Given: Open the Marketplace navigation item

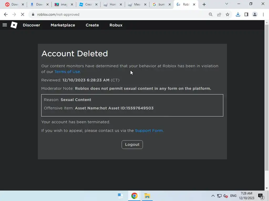Looking at the screenshot, I should tap(63, 25).
